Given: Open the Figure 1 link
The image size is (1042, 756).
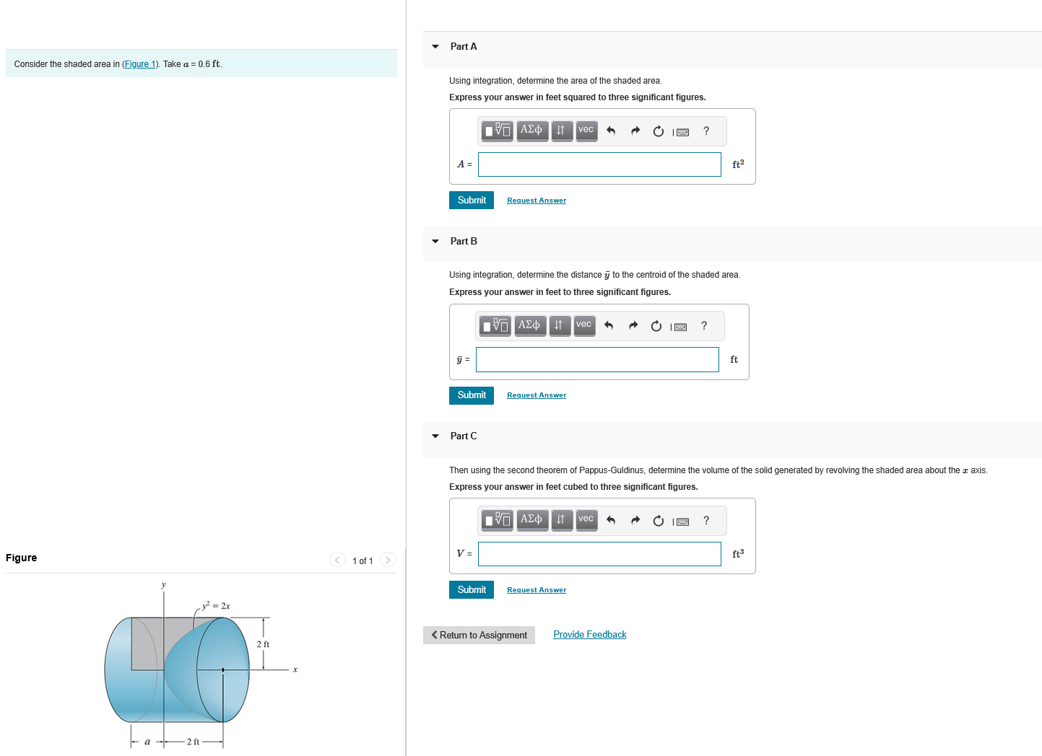Looking at the screenshot, I should [x=139, y=63].
